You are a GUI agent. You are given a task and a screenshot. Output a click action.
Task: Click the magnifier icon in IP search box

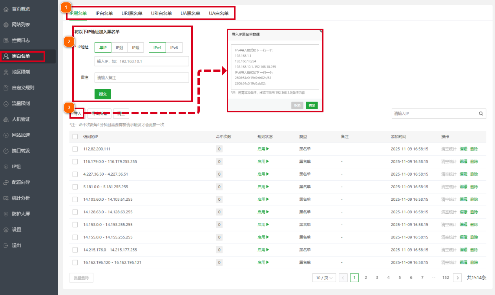click(481, 114)
